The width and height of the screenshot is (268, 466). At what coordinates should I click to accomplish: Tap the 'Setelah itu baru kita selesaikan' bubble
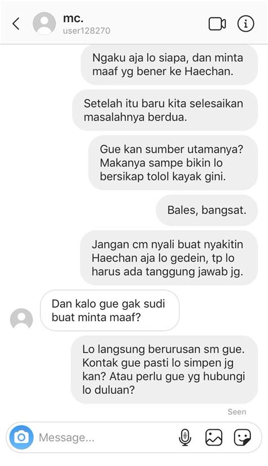(x=165, y=110)
